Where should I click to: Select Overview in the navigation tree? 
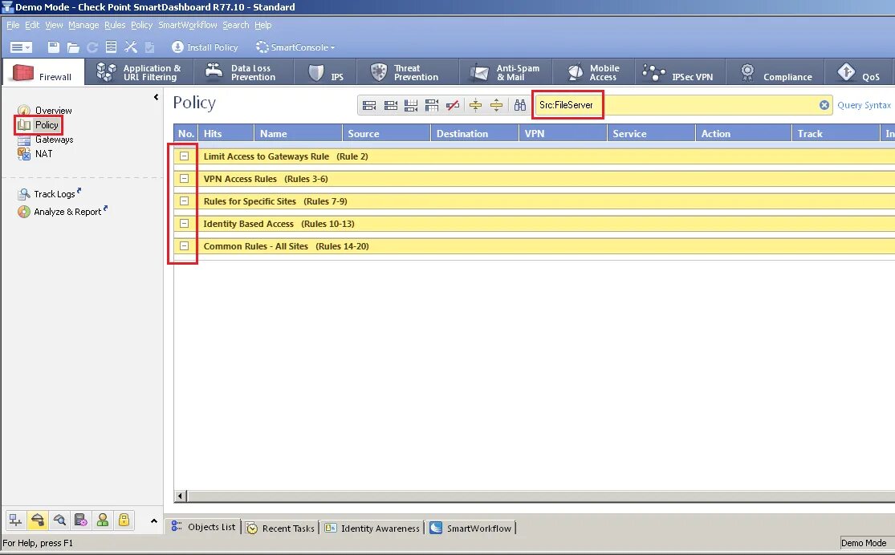[x=53, y=110]
